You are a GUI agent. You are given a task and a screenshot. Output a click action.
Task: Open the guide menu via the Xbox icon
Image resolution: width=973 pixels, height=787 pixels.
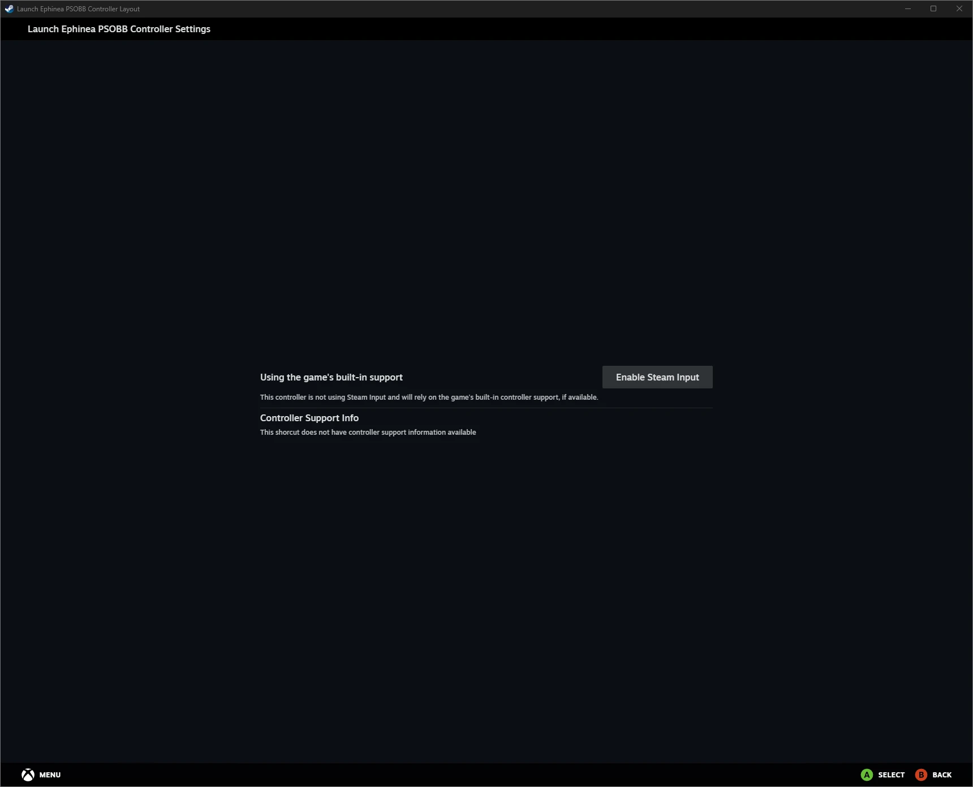pyautogui.click(x=27, y=775)
